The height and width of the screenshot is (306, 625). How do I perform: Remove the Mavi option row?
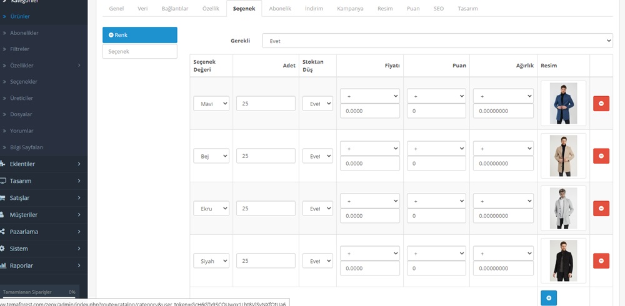tap(601, 104)
